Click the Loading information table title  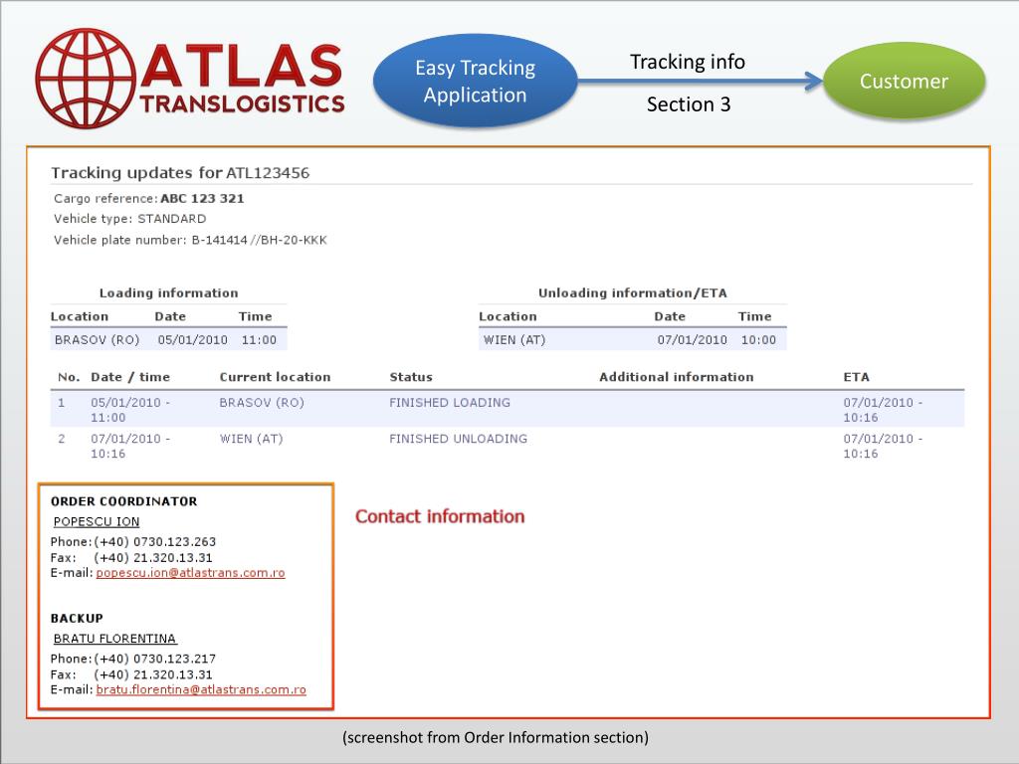pos(168,293)
